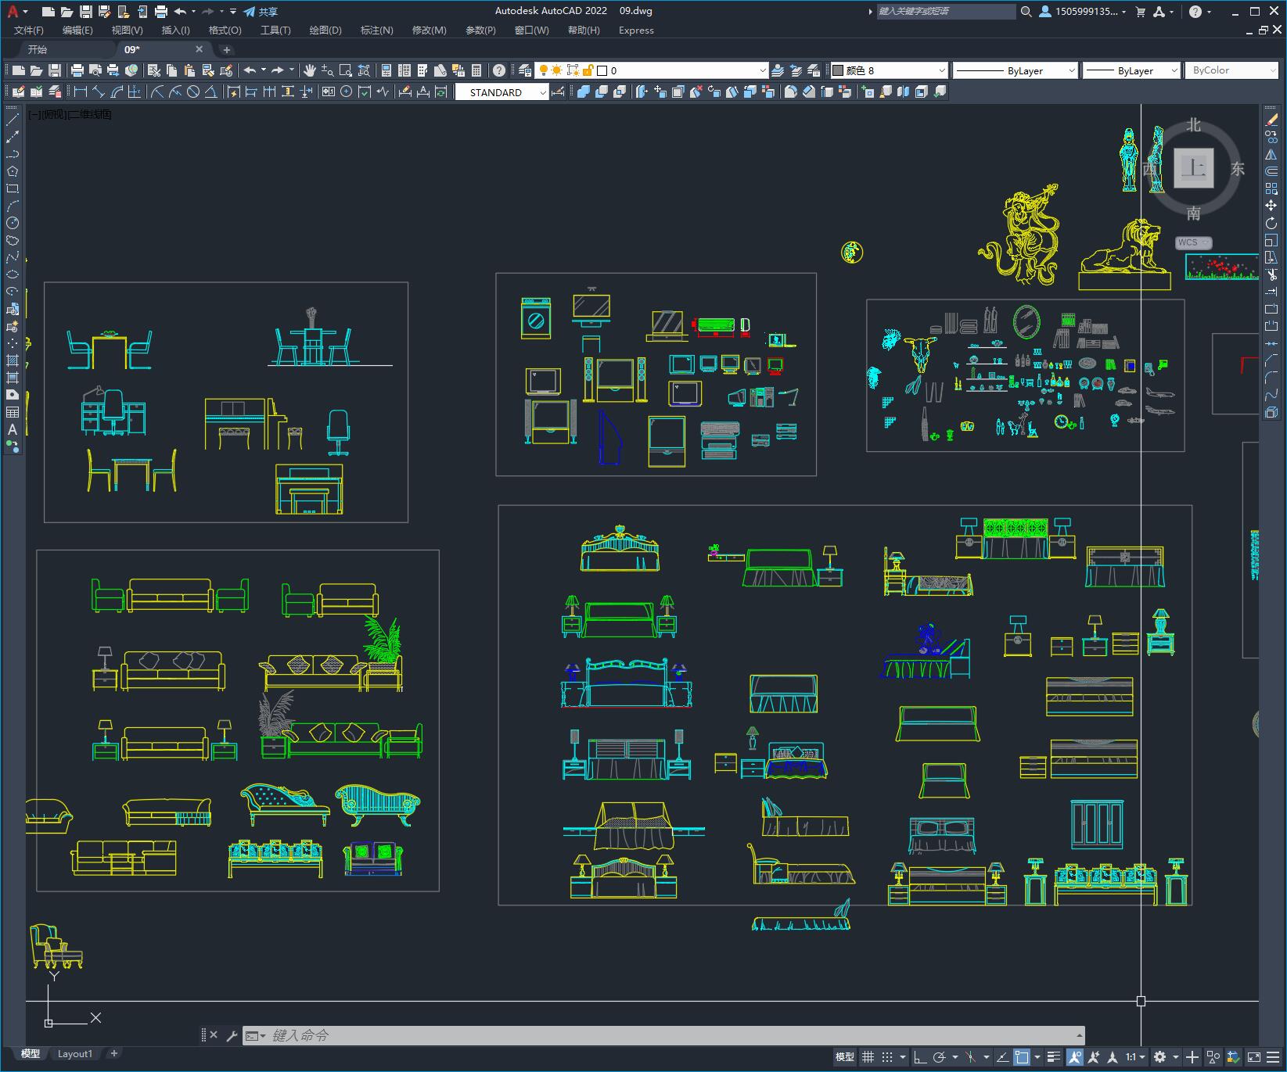Open the 文件(F) menu
Viewport: 1287px width, 1072px height.
coord(29,30)
